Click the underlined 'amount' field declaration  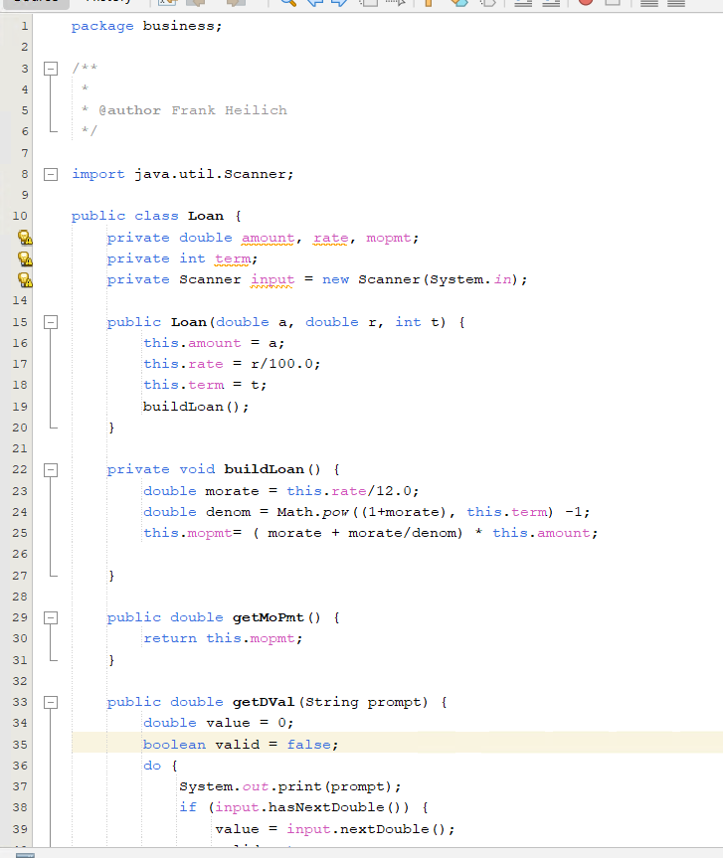coord(269,238)
